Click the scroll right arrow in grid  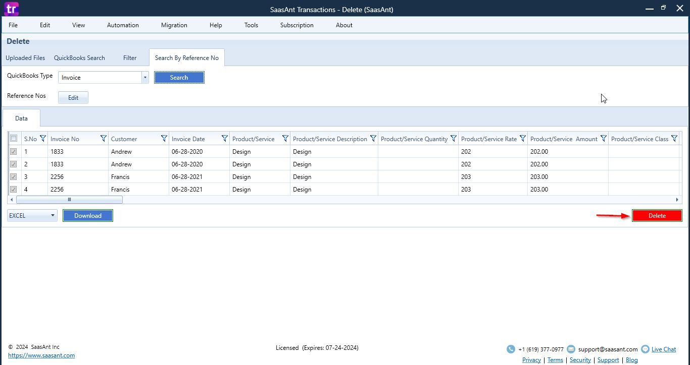point(677,200)
